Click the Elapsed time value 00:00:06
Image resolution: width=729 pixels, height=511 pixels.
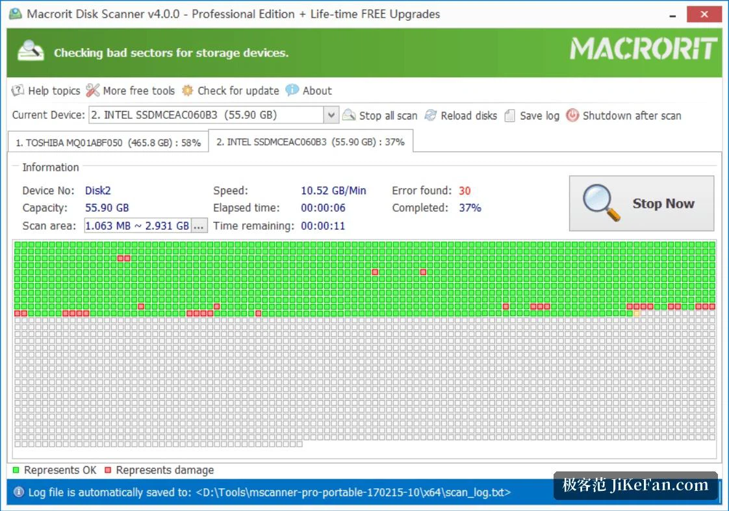pyautogui.click(x=323, y=208)
